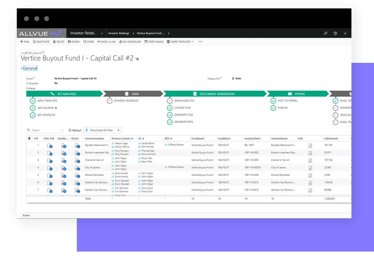Expand Download All Files arrow
Viewport: 374px width, 267px height.
click(119, 130)
